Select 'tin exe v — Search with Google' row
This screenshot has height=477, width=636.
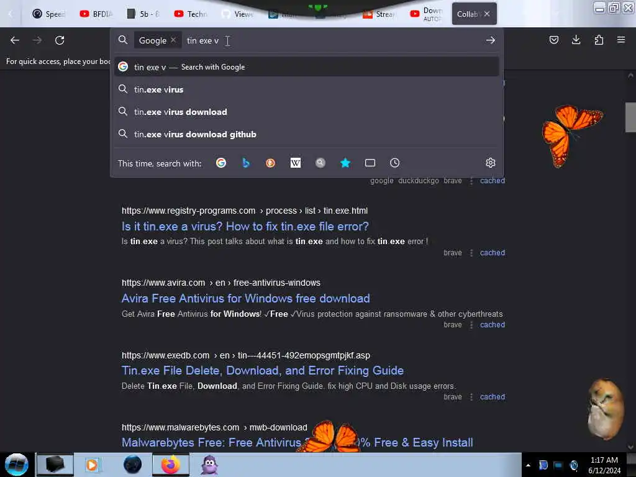(x=307, y=67)
